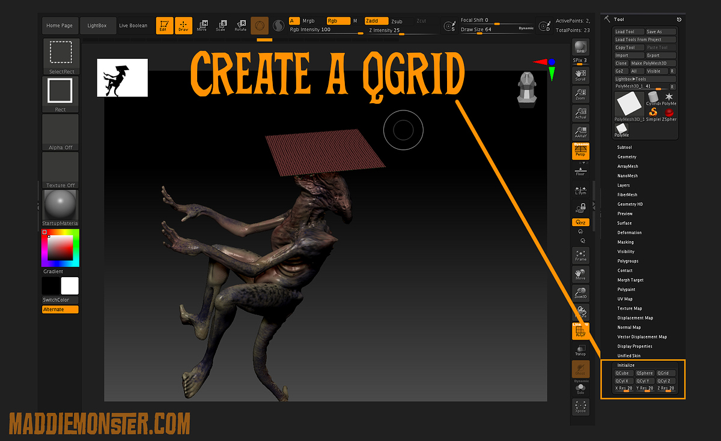Expand the Polygroups section
The height and width of the screenshot is (441, 721).
click(x=628, y=261)
